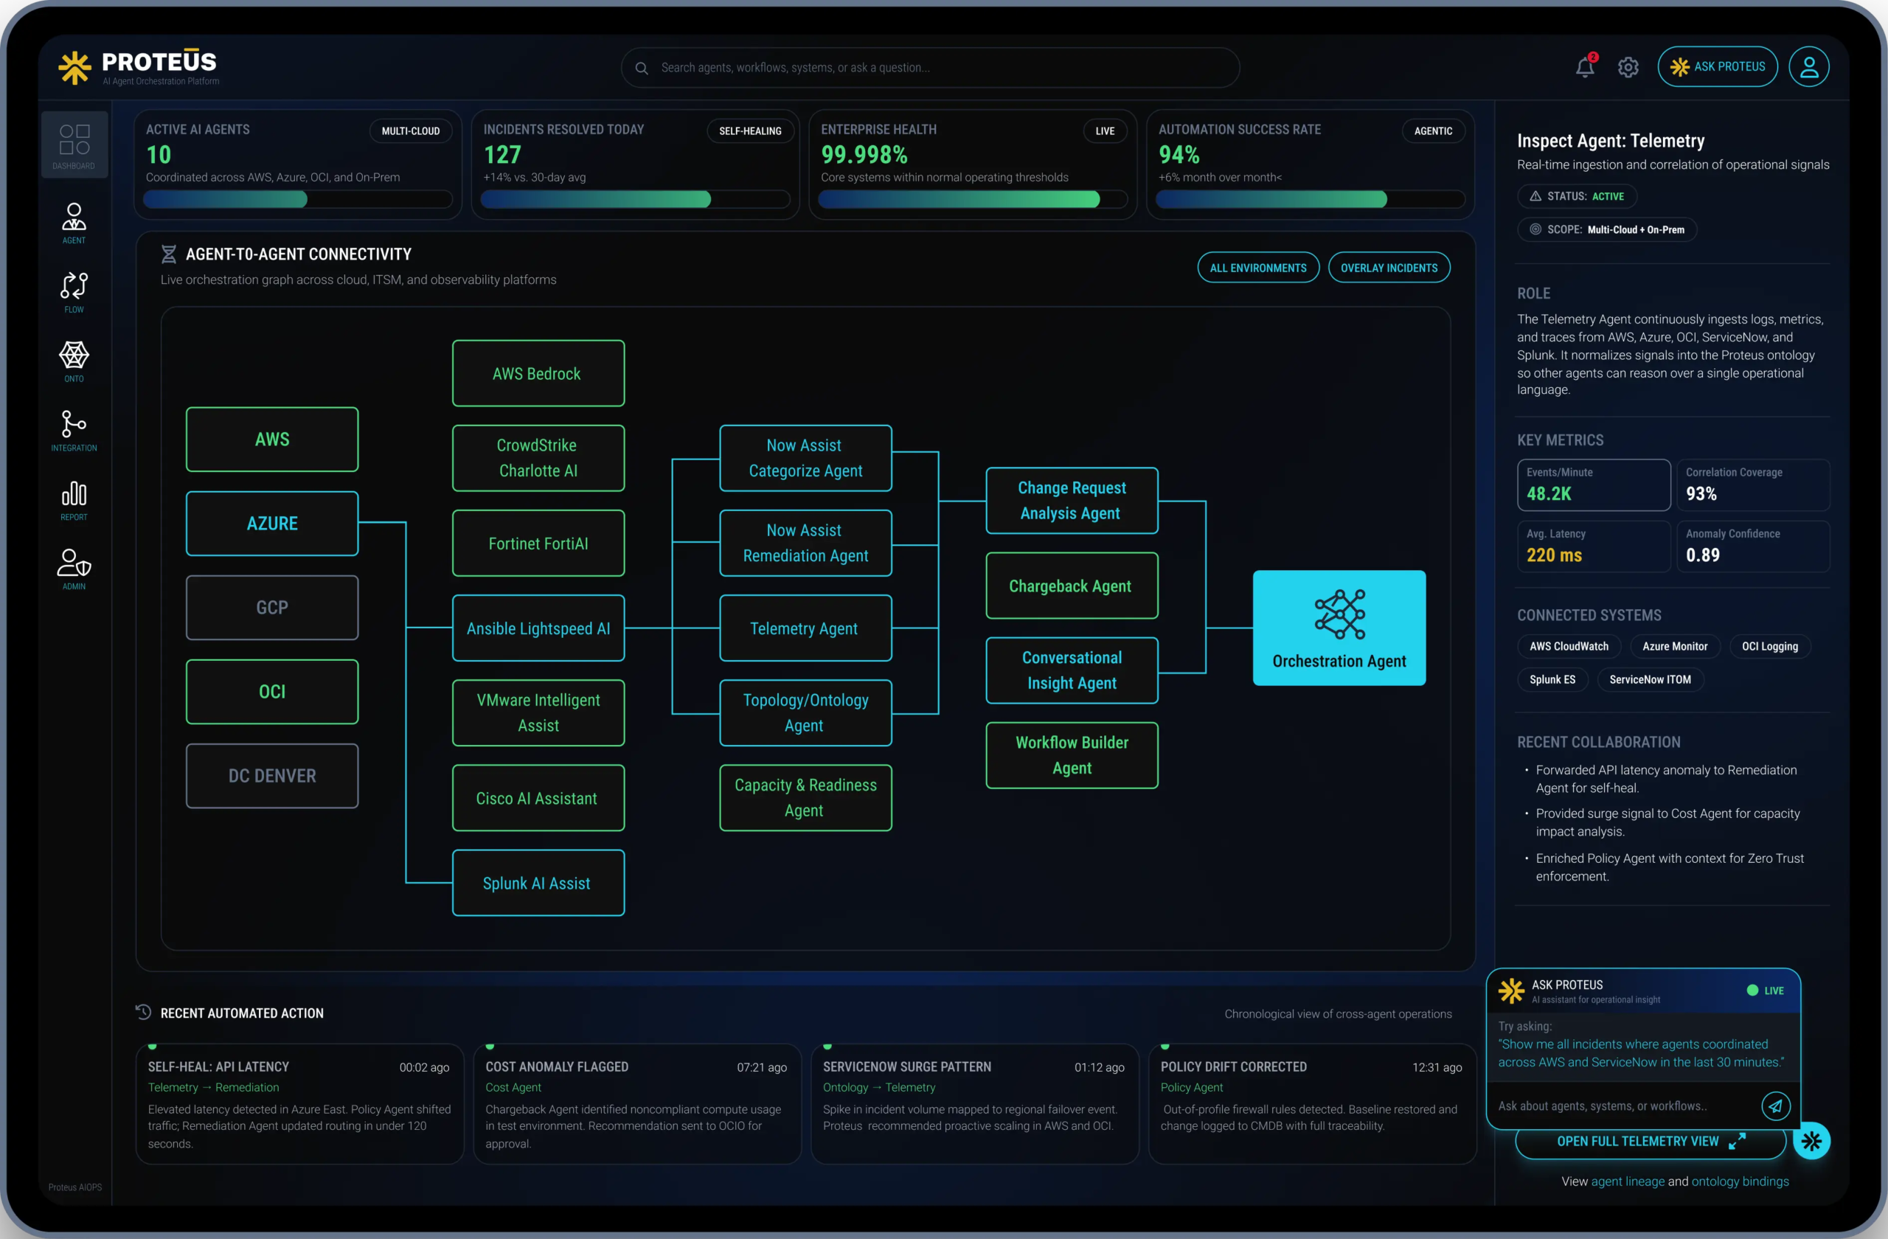Select the Orchestration Agent node
Image resolution: width=1888 pixels, height=1239 pixels.
click(x=1339, y=628)
